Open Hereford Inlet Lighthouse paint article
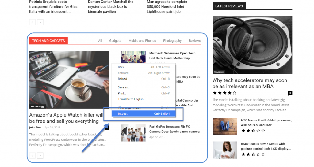This screenshot has width=314, height=167. pyautogui.click(x=167, y=7)
